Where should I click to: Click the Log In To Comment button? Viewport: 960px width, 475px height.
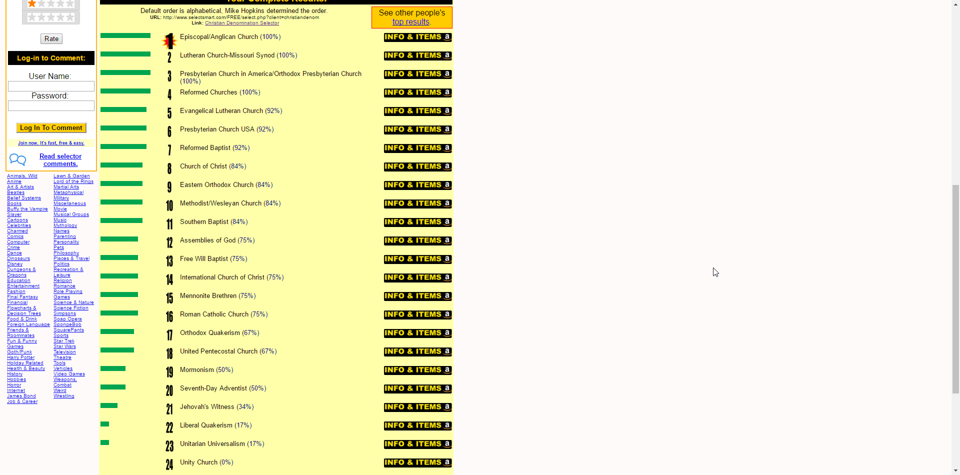(51, 128)
